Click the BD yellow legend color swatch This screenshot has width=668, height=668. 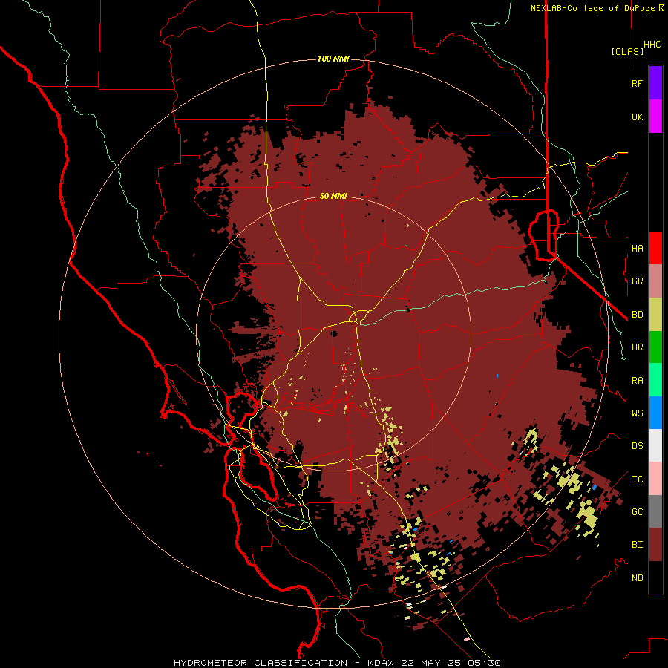click(x=655, y=315)
